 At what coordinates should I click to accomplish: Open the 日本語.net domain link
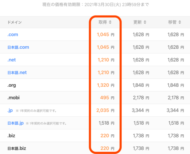click(17, 73)
